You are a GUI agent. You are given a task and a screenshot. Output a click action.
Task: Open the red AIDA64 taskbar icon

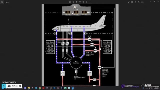click(x=43, y=88)
